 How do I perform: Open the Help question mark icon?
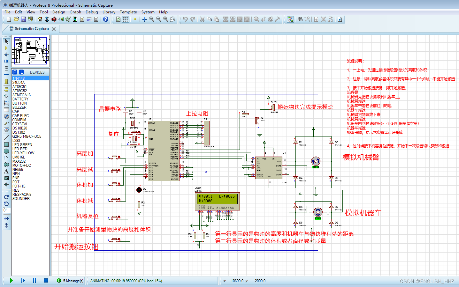click(106, 19)
